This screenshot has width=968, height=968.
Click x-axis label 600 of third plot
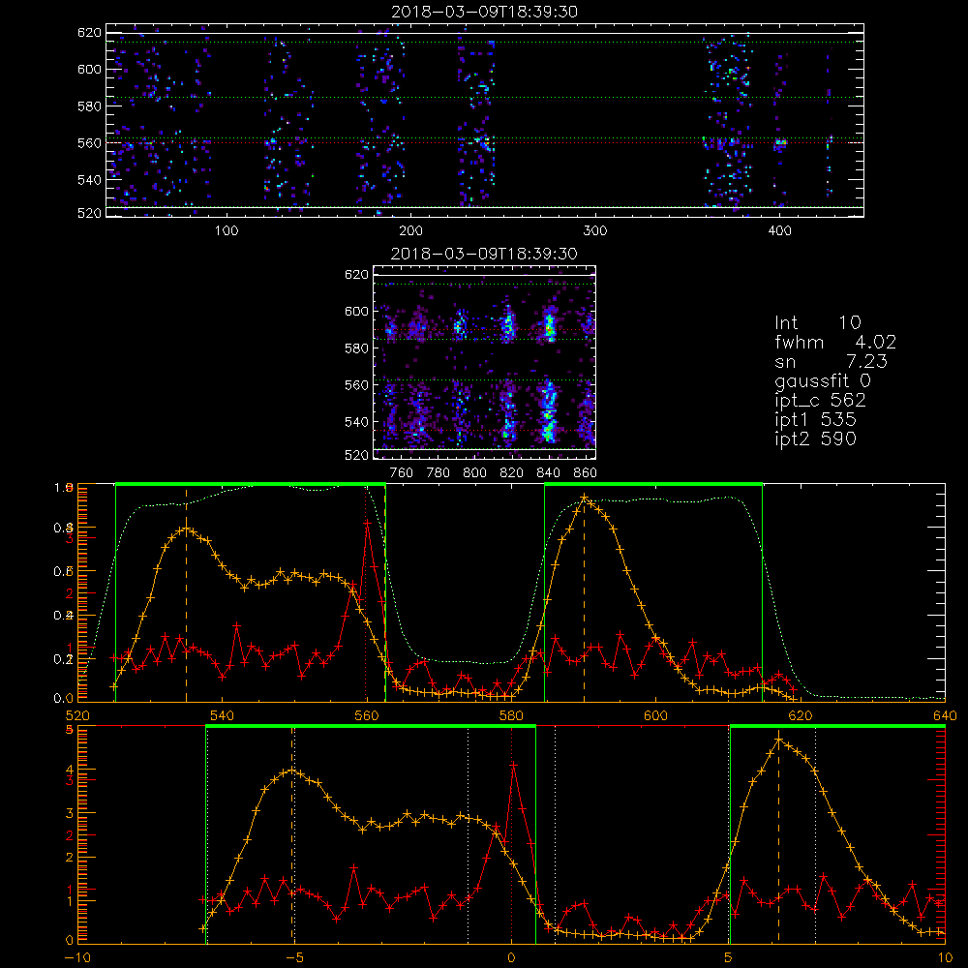pos(655,715)
